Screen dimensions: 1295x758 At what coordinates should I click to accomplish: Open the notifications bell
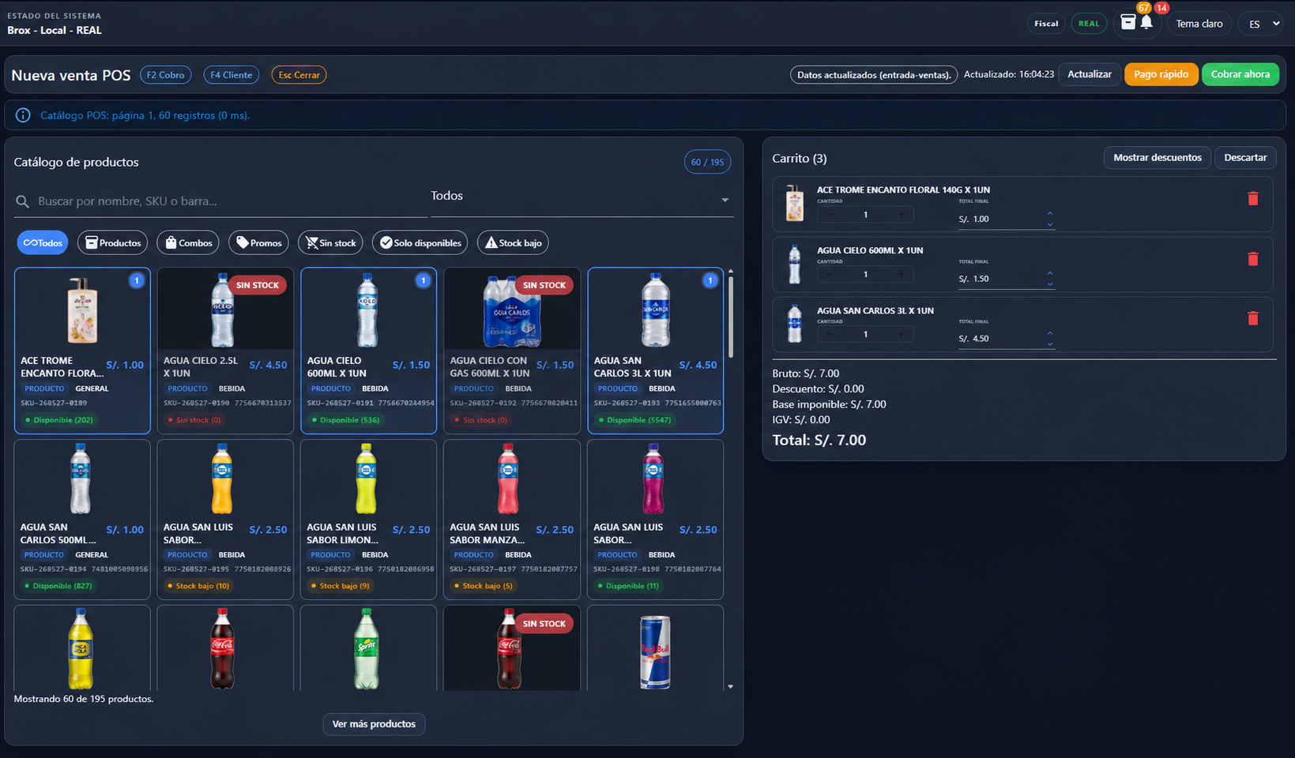pos(1146,22)
